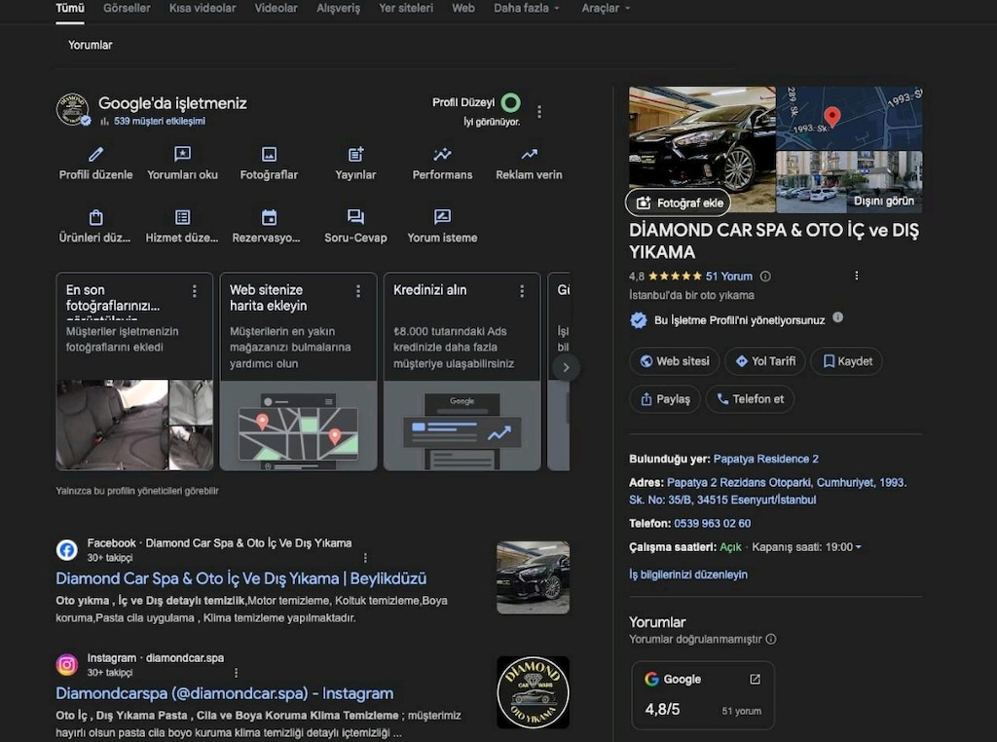Image resolution: width=997 pixels, height=742 pixels.
Task: Open the Fotoğraflar icon
Action: pyautogui.click(x=269, y=154)
